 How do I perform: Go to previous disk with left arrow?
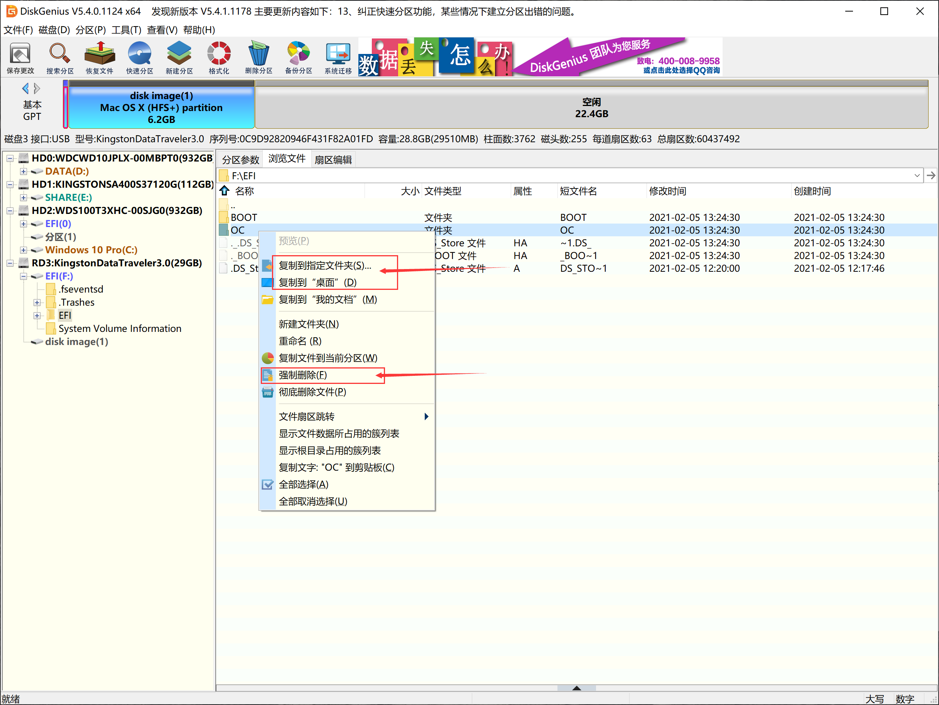25,88
